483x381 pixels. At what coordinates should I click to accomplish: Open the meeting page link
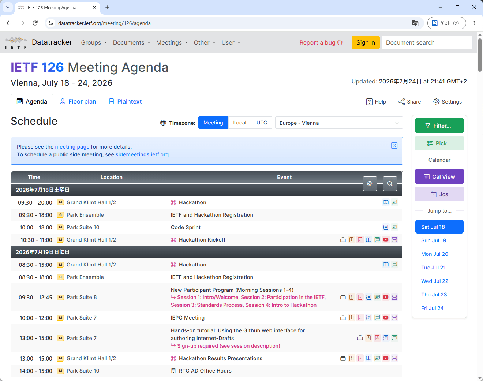72,147
